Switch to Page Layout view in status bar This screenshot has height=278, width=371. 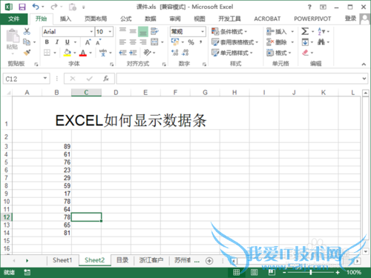254,272
